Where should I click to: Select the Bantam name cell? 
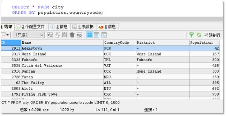tap(62, 71)
